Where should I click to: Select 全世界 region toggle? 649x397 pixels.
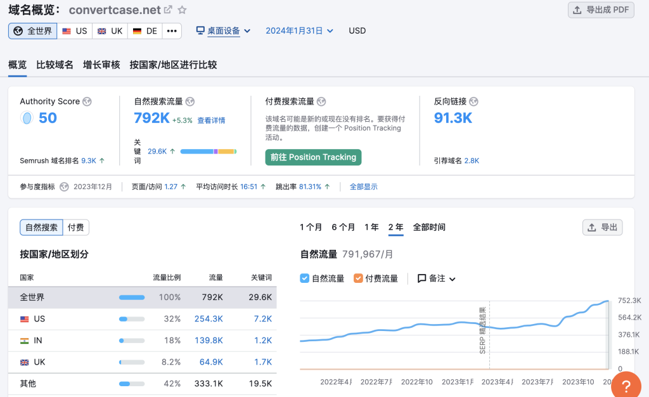tap(33, 31)
